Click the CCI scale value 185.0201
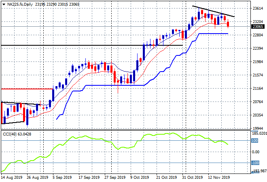 point(259,133)
